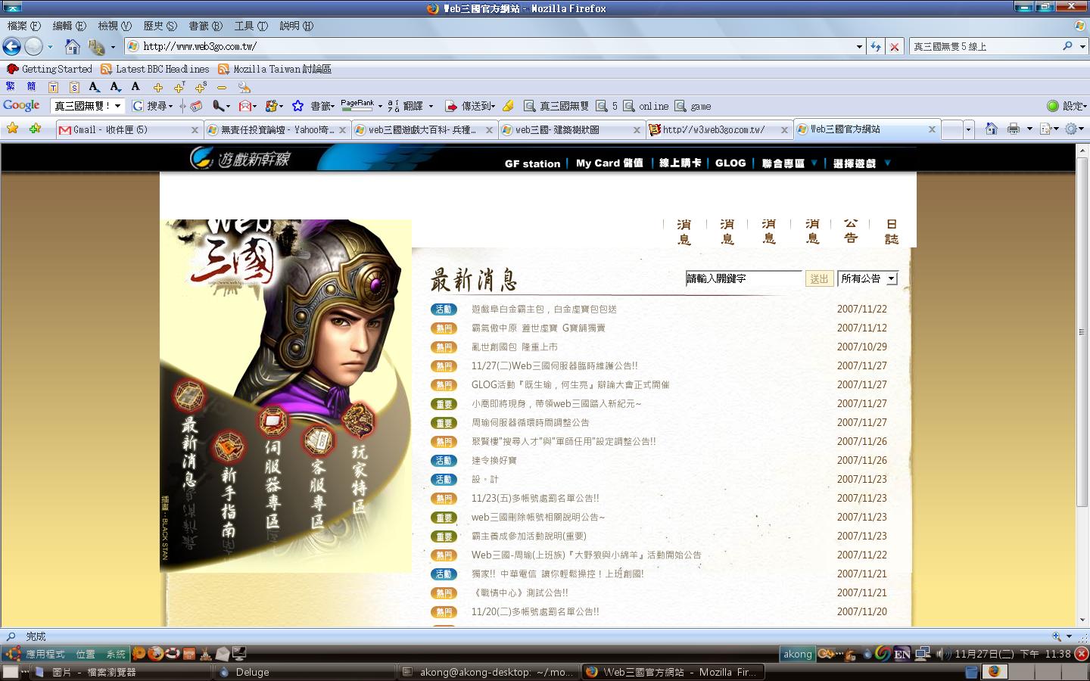Switch to the web三國-建築樹狀圖 tab
The image size is (1090, 681).
[x=571, y=129]
